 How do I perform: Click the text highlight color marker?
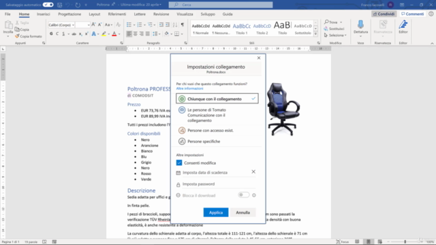click(x=104, y=33)
